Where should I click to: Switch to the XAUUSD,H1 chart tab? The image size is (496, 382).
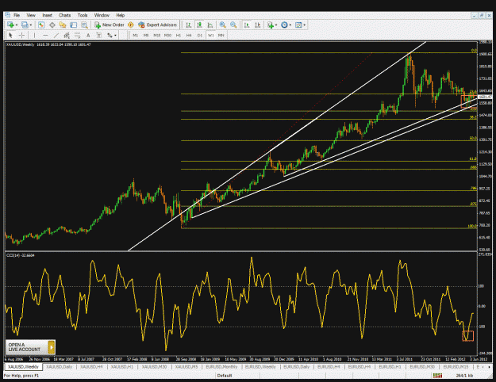(x=121, y=366)
